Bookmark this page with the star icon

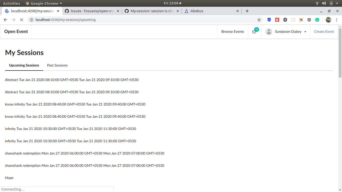[259, 20]
